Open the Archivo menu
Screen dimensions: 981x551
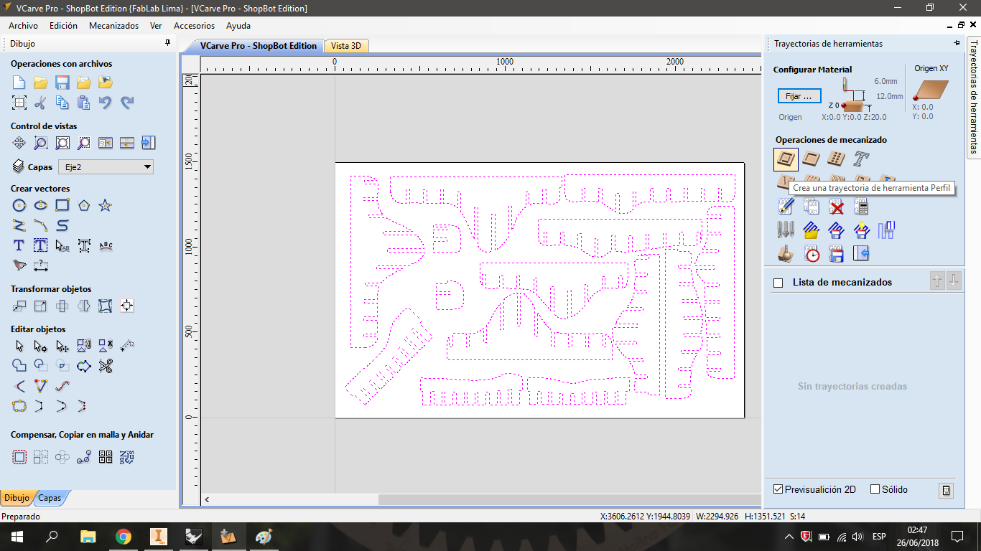tap(24, 26)
